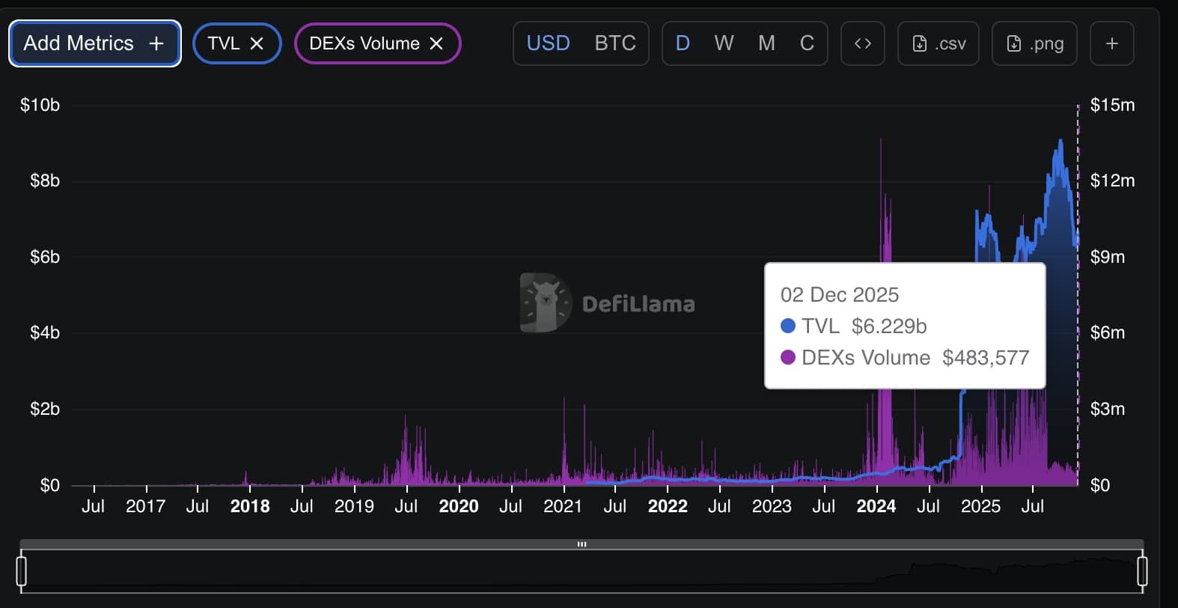1178x608 pixels.
Task: Select weekly (W) interval
Action: (x=724, y=43)
